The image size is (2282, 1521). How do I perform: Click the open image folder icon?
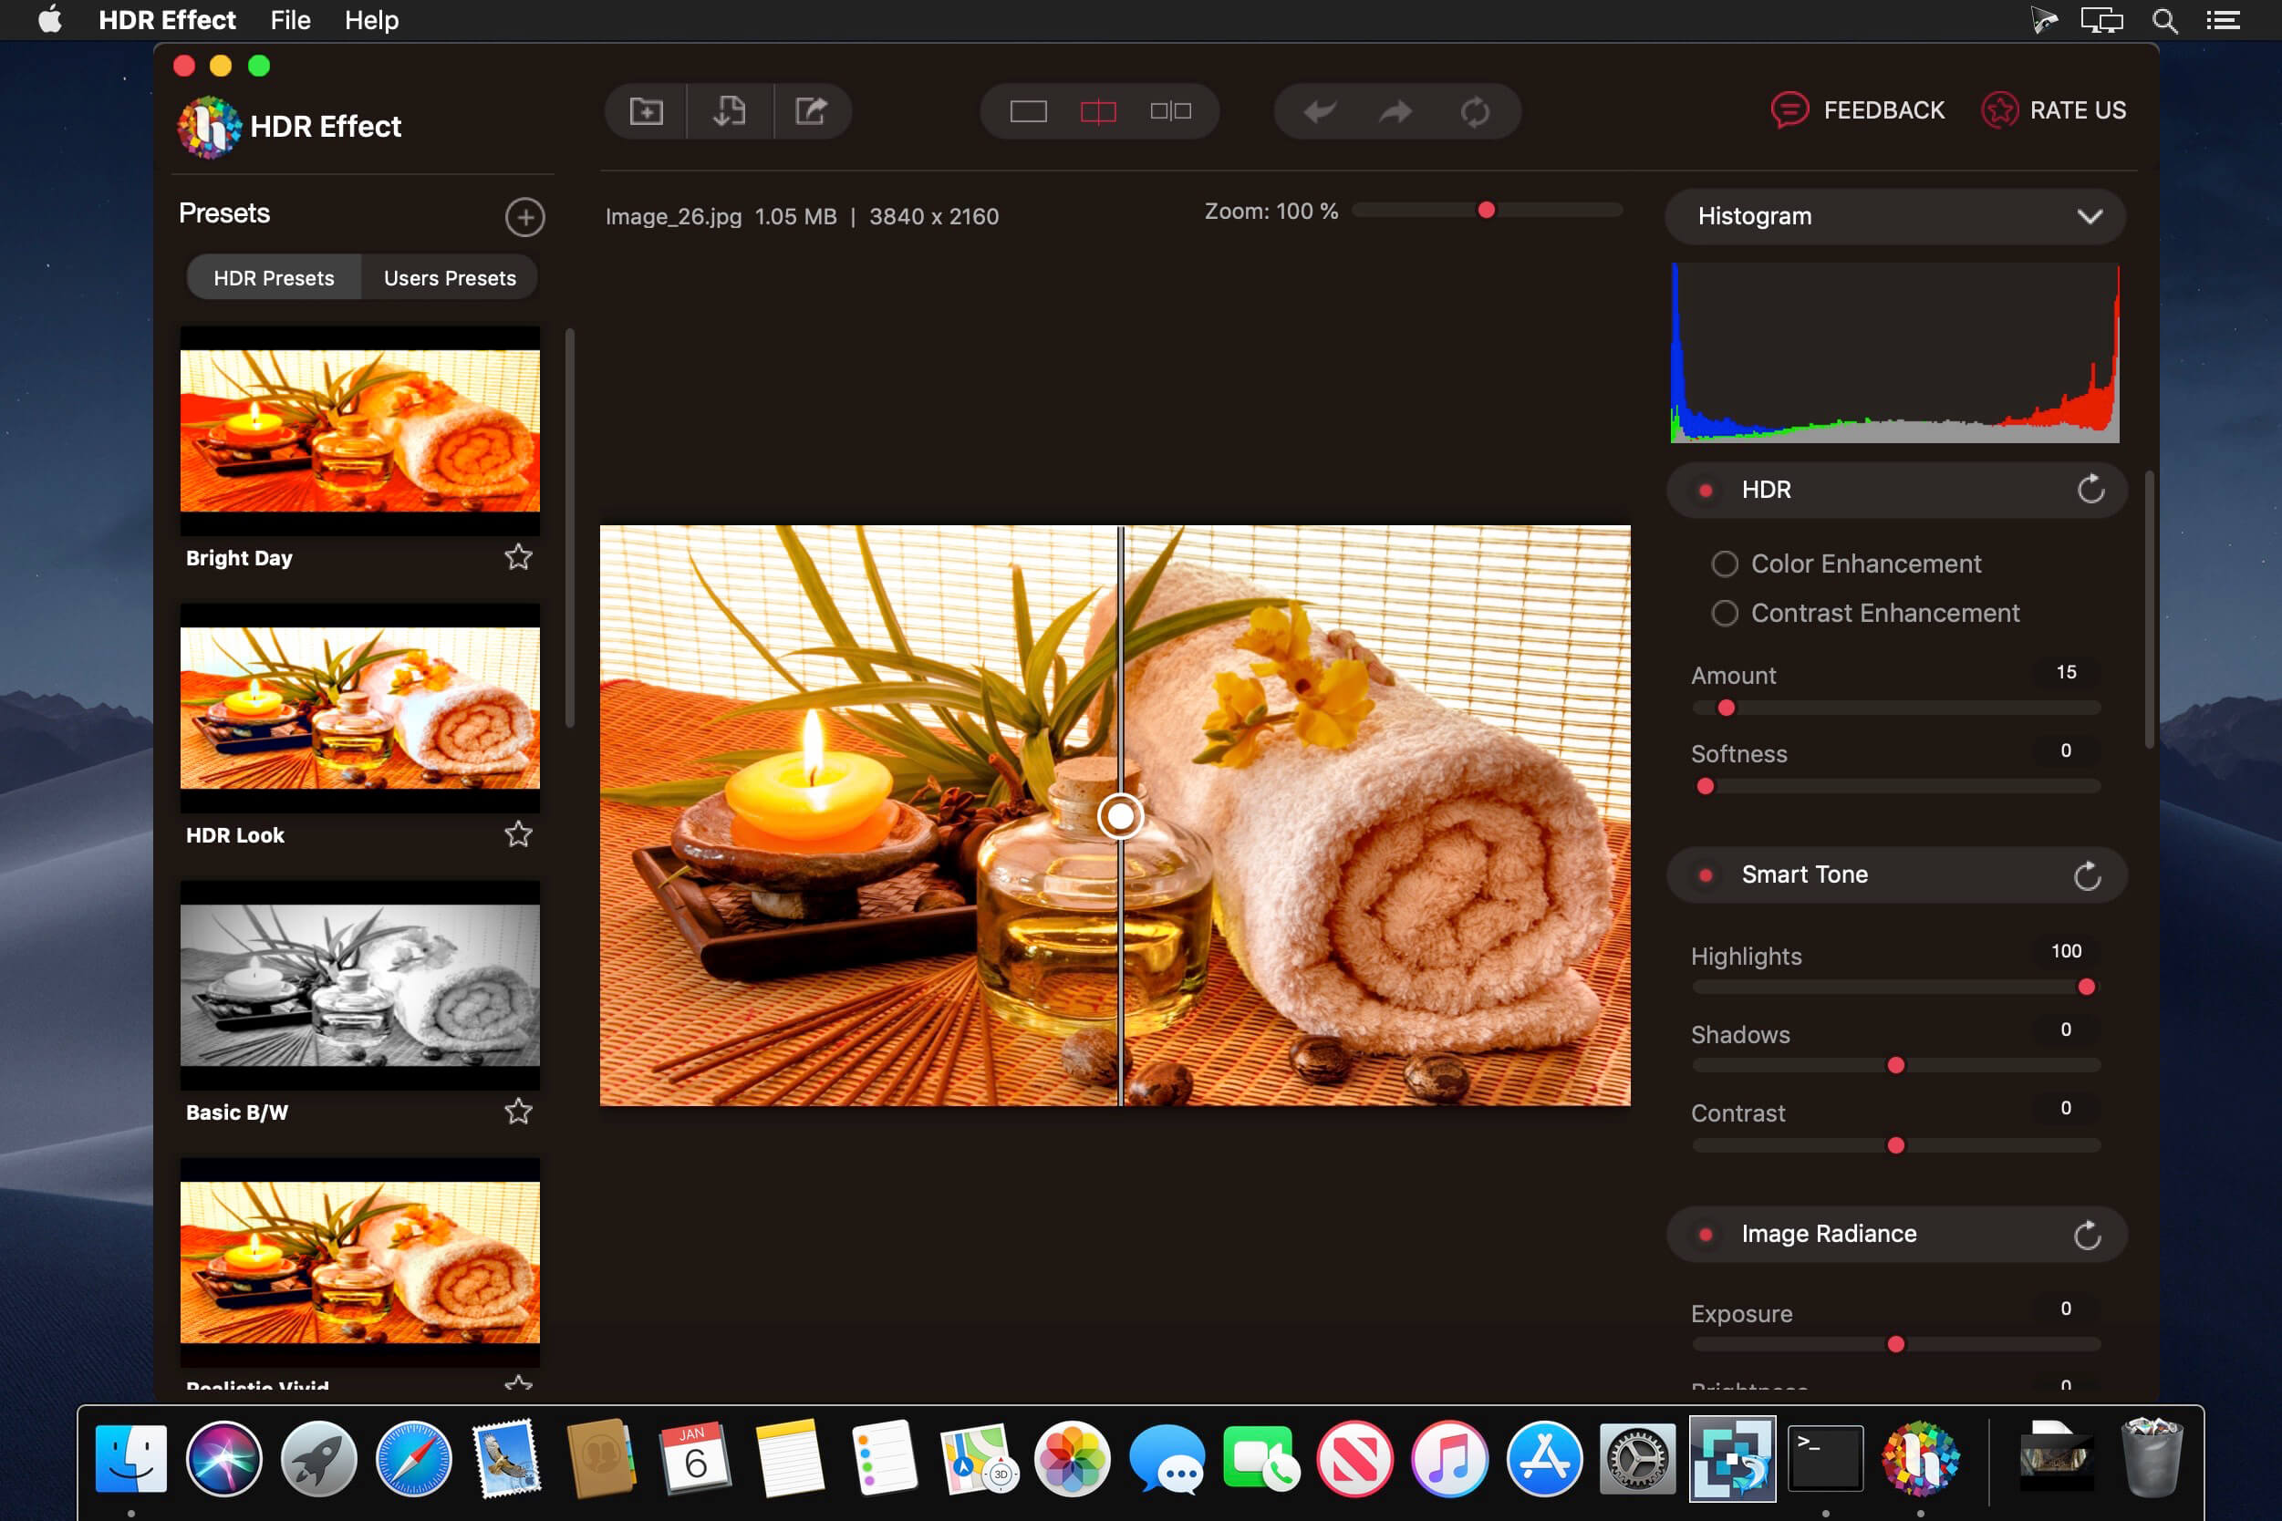tap(646, 111)
